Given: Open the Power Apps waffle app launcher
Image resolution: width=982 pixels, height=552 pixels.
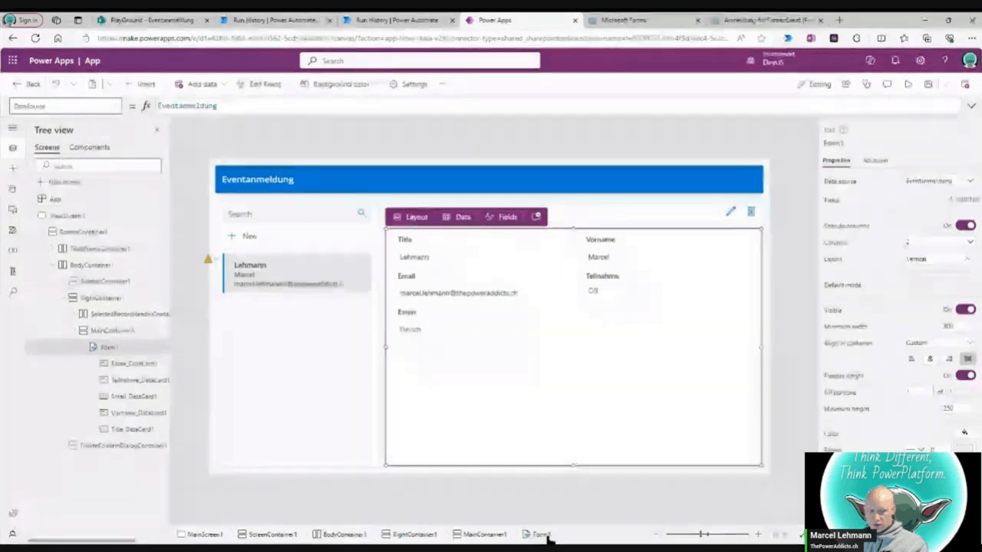Looking at the screenshot, I should pos(12,61).
